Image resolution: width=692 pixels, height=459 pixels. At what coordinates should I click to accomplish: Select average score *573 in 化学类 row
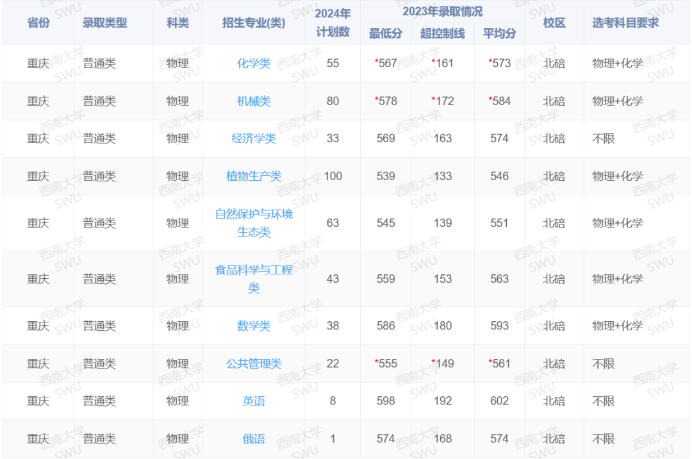coord(500,63)
